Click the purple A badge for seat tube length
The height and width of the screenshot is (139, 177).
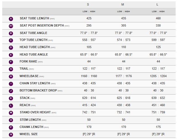11,19
